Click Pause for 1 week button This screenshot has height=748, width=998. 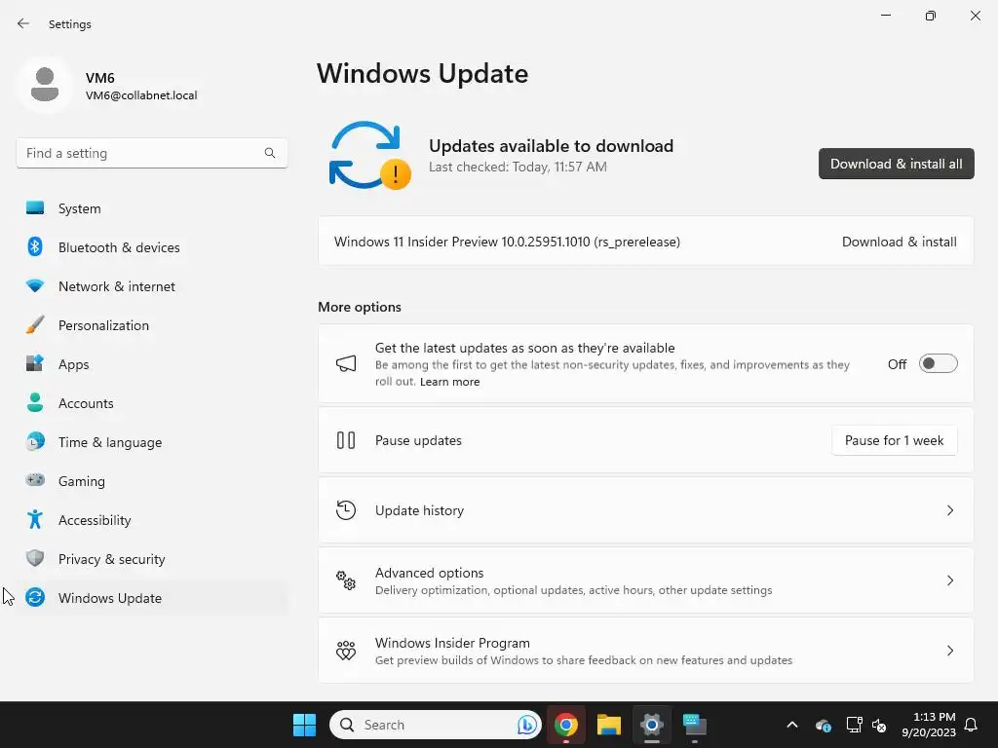click(895, 440)
